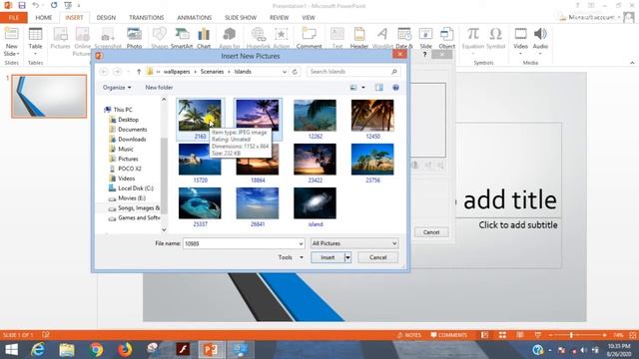Image resolution: width=639 pixels, height=359 pixels.
Task: Open the change view options dropdown arrow
Action: coord(363,88)
